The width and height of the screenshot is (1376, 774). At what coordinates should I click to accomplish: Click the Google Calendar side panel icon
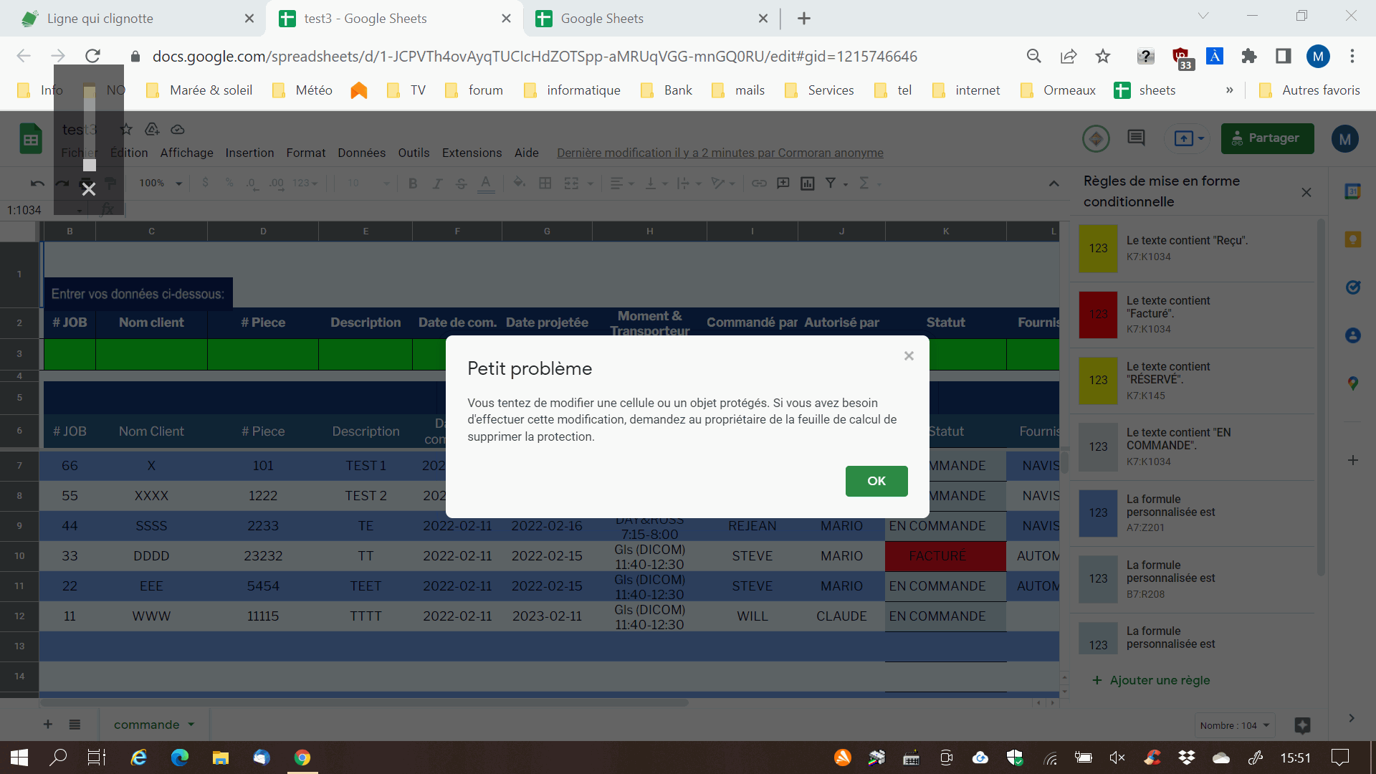1352,191
